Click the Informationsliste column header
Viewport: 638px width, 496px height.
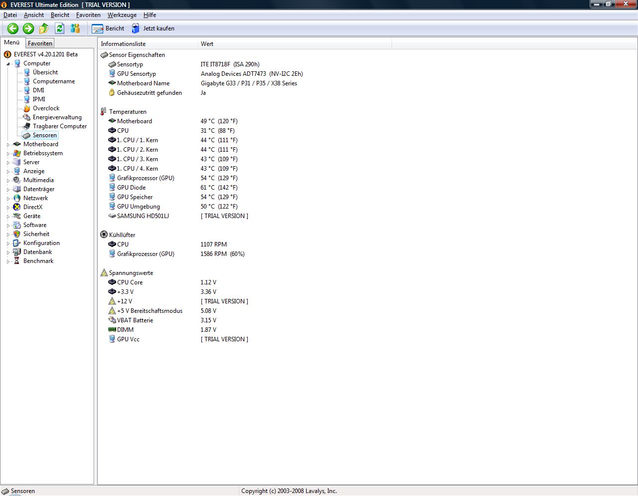[123, 44]
